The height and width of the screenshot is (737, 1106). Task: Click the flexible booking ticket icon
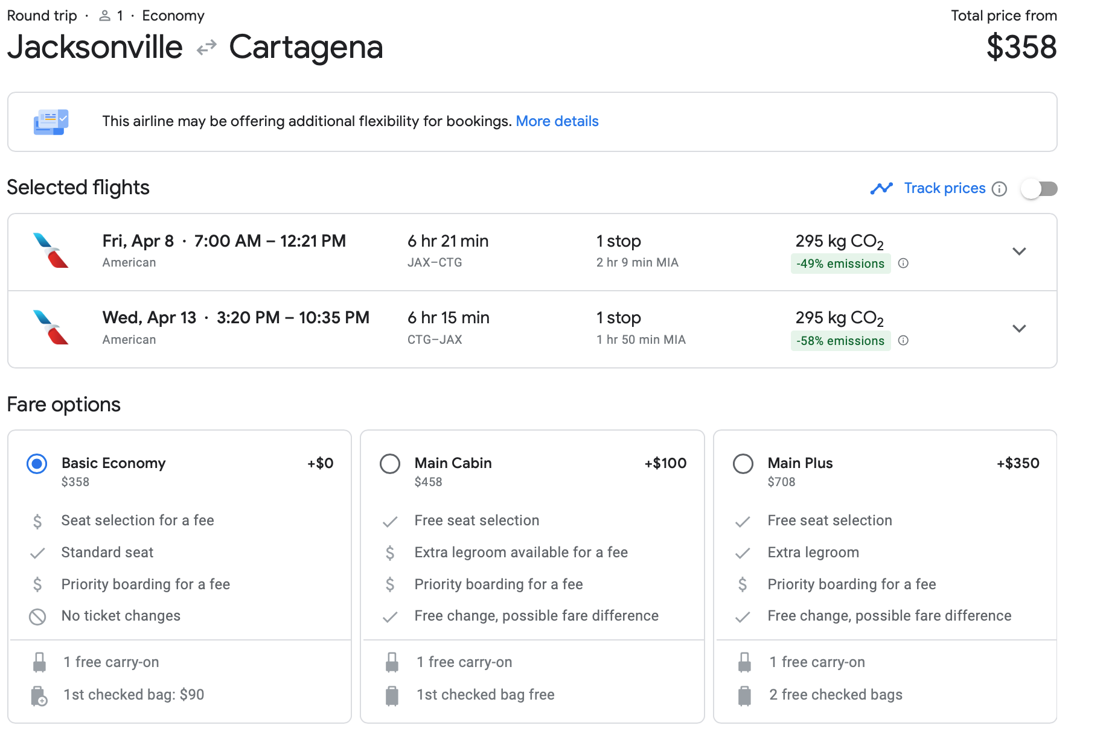51,122
